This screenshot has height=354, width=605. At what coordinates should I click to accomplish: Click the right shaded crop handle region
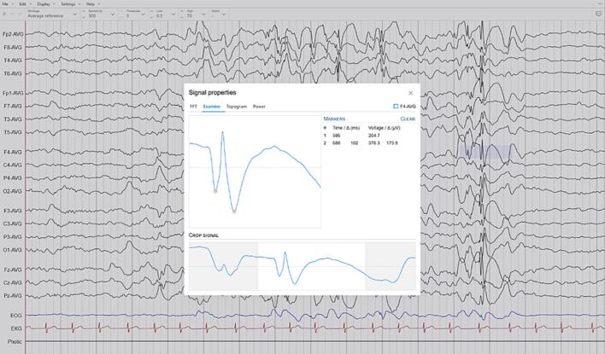tap(391, 266)
